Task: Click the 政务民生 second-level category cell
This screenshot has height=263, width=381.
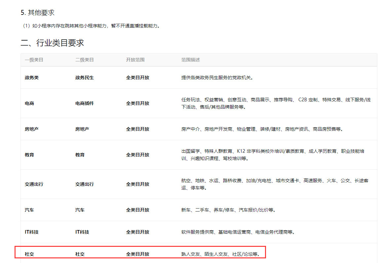Action: (x=84, y=78)
